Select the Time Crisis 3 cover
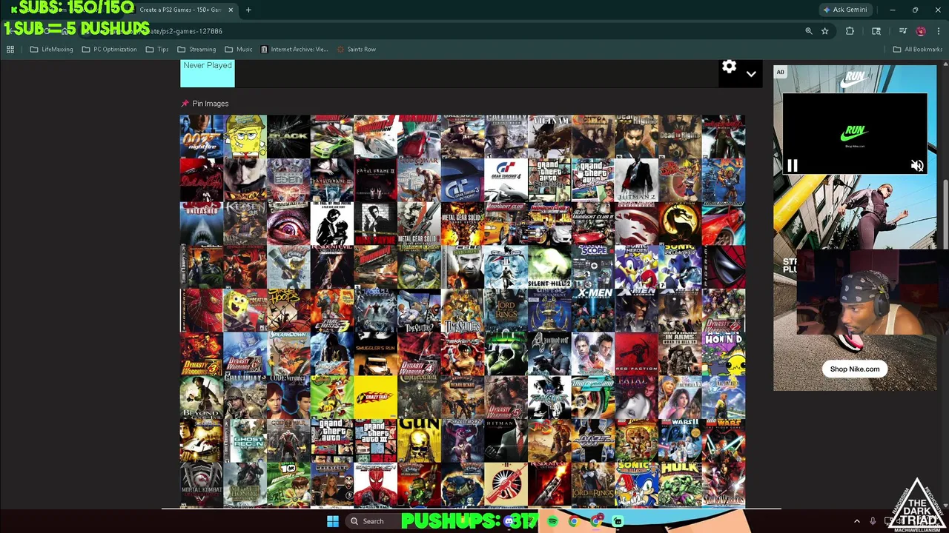The width and height of the screenshot is (949, 533). pos(332,311)
